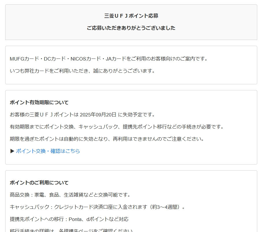The width and height of the screenshot is (261, 232).
Task: Click the ▶ triangle before the point exchange link
Action: click(x=12, y=151)
